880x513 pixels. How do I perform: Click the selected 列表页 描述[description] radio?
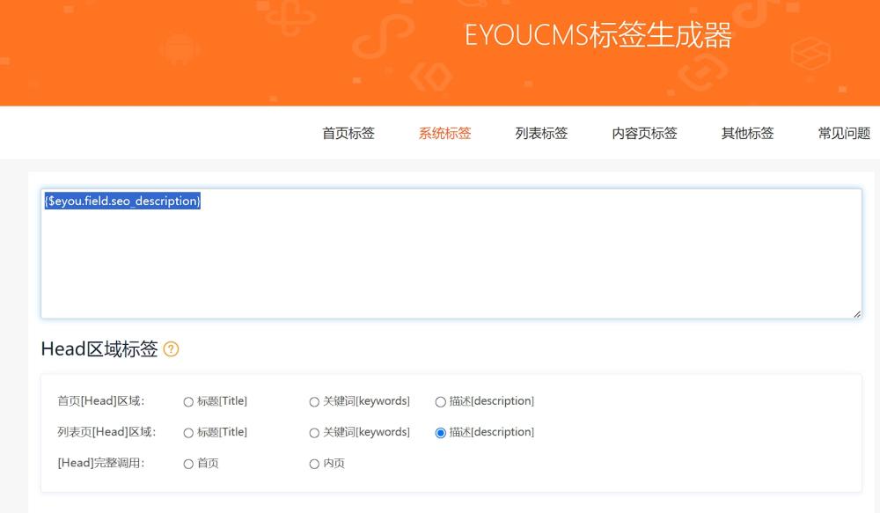tap(441, 433)
